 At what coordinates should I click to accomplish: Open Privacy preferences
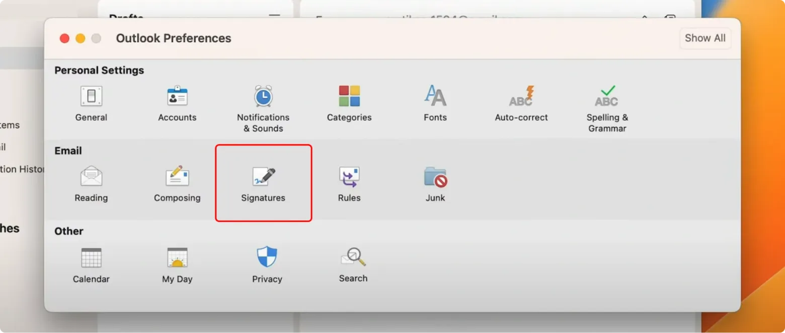click(x=267, y=265)
